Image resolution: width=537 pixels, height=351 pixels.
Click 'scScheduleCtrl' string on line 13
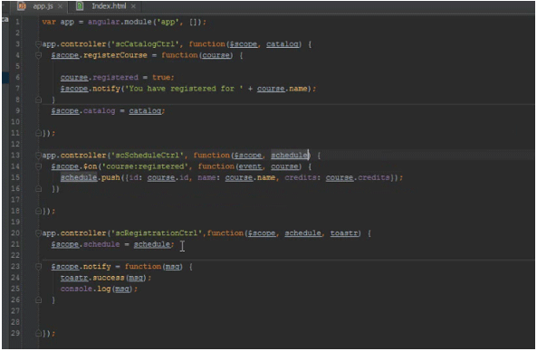pyautogui.click(x=148, y=156)
